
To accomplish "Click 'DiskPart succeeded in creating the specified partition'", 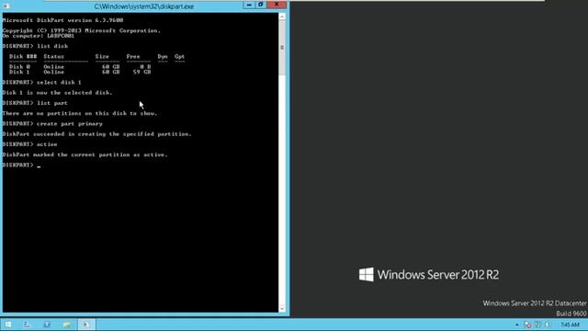I will (96, 134).
